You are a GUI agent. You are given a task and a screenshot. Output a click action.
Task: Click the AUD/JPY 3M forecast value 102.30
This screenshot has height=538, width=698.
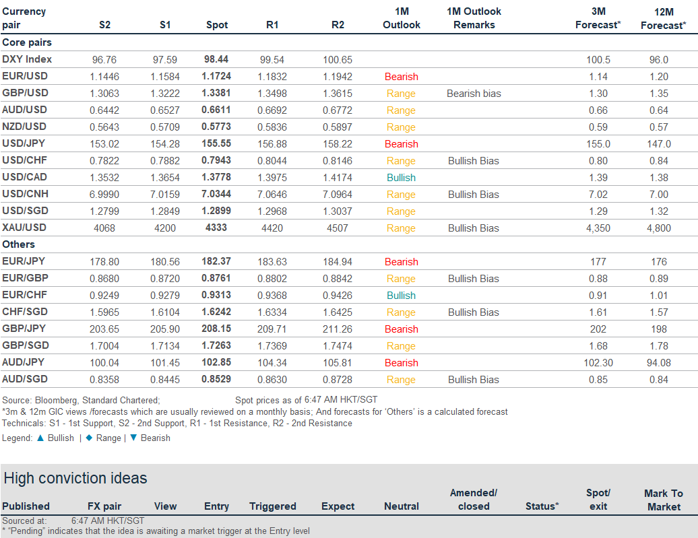pos(598,363)
